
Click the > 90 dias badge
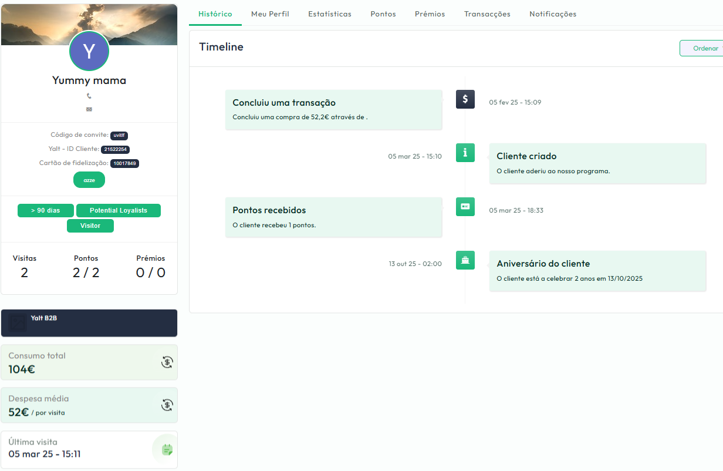click(46, 210)
